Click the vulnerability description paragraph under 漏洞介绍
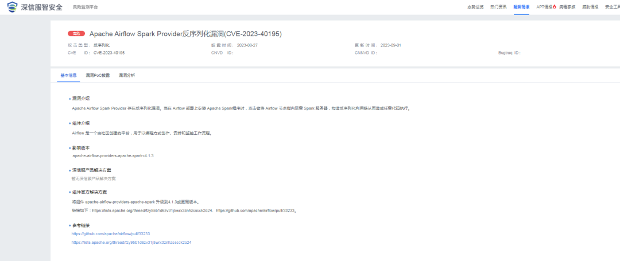This screenshot has height=261, width=620. tap(241, 108)
